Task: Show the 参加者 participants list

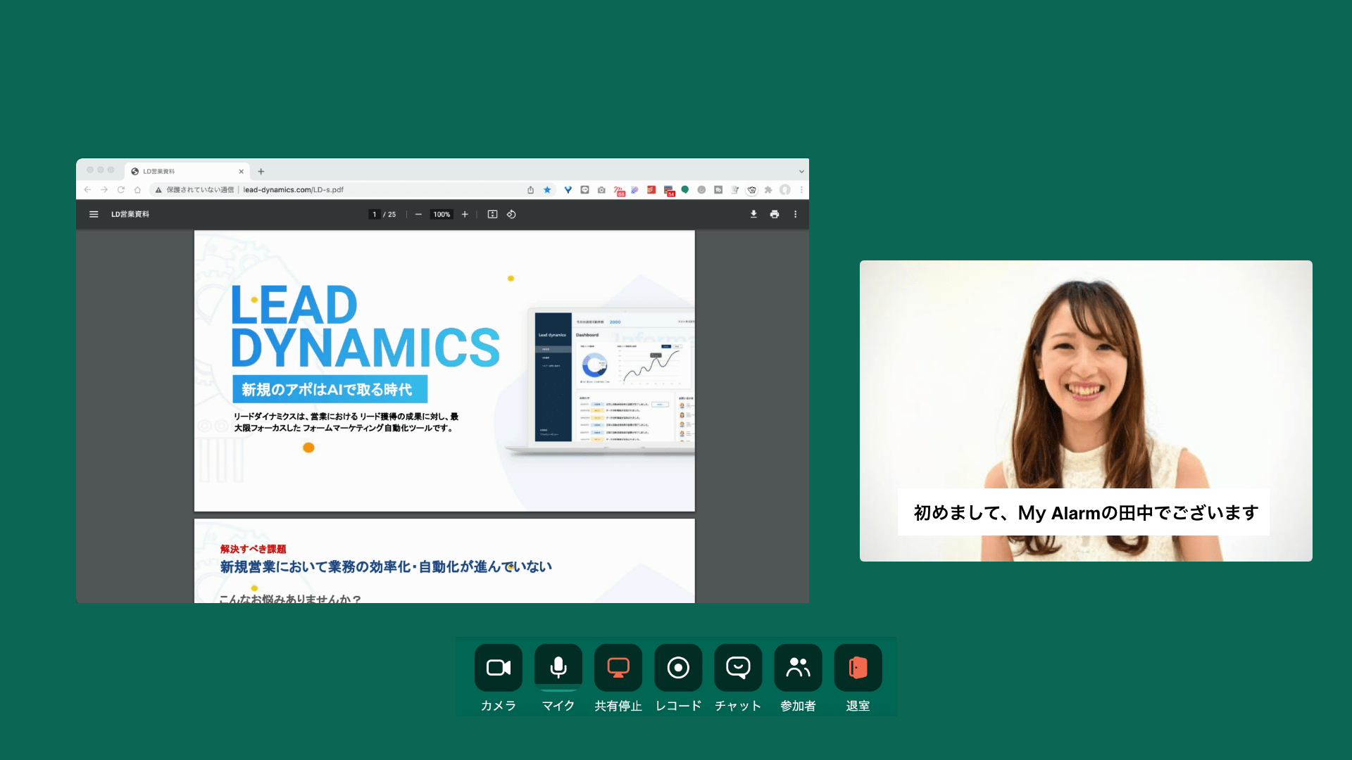Action: coord(798,667)
